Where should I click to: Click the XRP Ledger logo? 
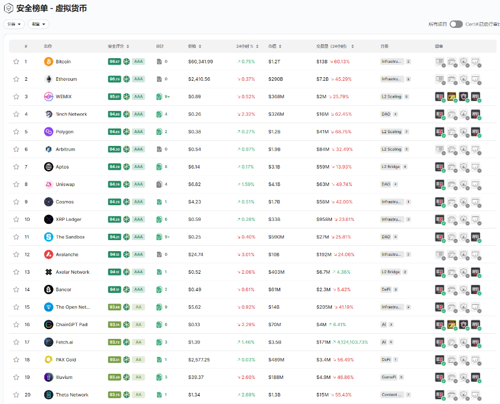pyautogui.click(x=48, y=219)
